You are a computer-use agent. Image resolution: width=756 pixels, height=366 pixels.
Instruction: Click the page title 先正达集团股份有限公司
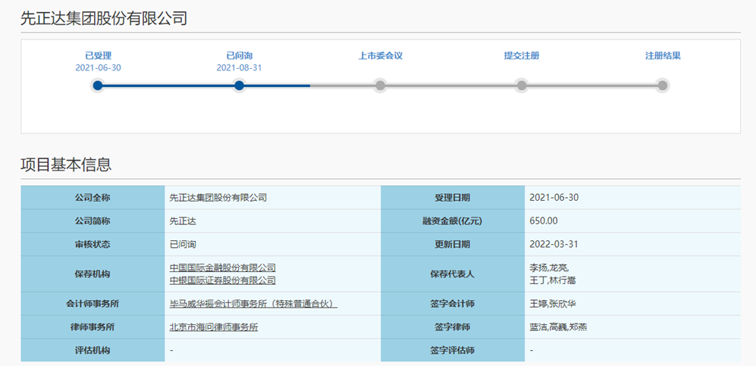point(104,18)
